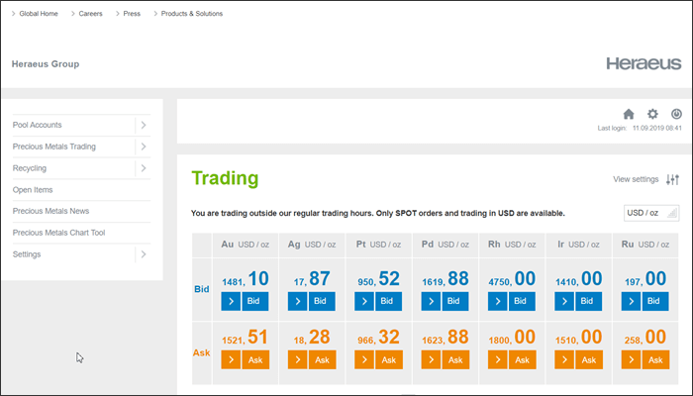Open Precious Metals News in sidebar
The height and width of the screenshot is (396, 693).
[x=50, y=211]
